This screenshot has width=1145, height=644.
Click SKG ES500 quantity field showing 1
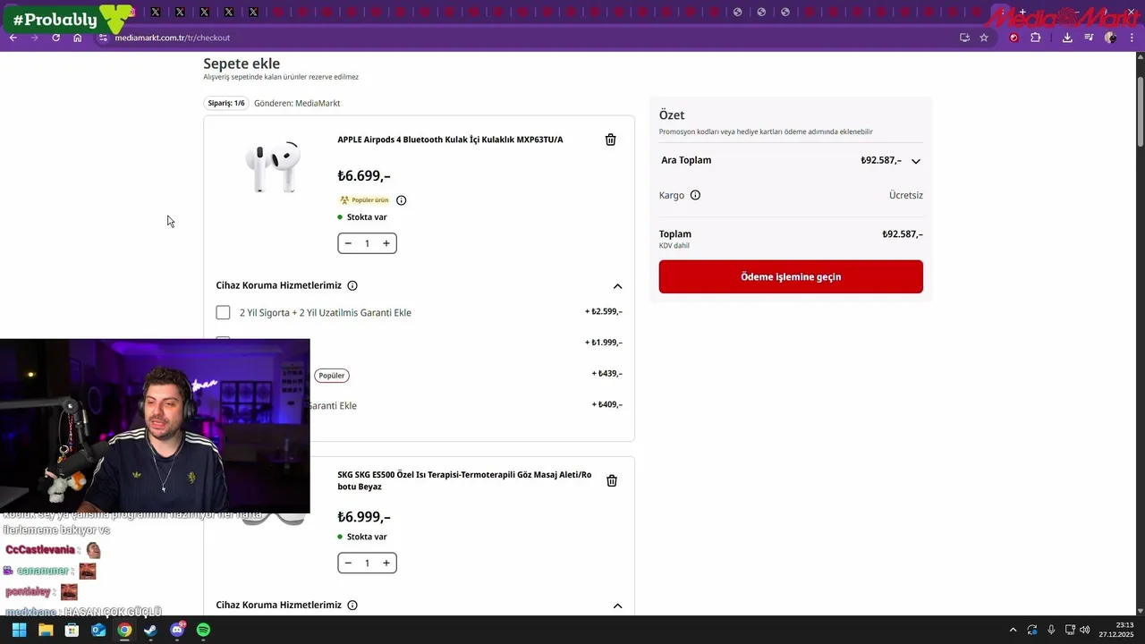tap(367, 563)
